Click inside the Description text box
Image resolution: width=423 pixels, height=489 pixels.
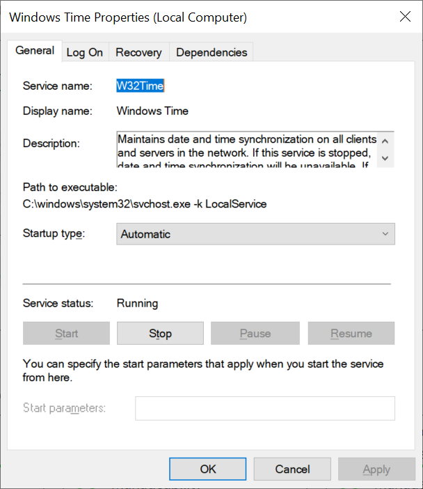[247, 149]
